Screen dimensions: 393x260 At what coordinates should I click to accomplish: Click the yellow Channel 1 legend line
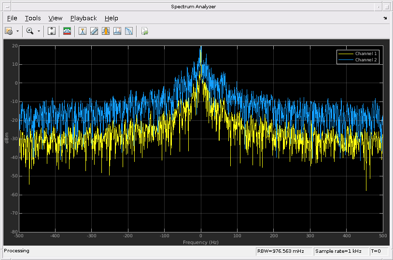coord(346,54)
